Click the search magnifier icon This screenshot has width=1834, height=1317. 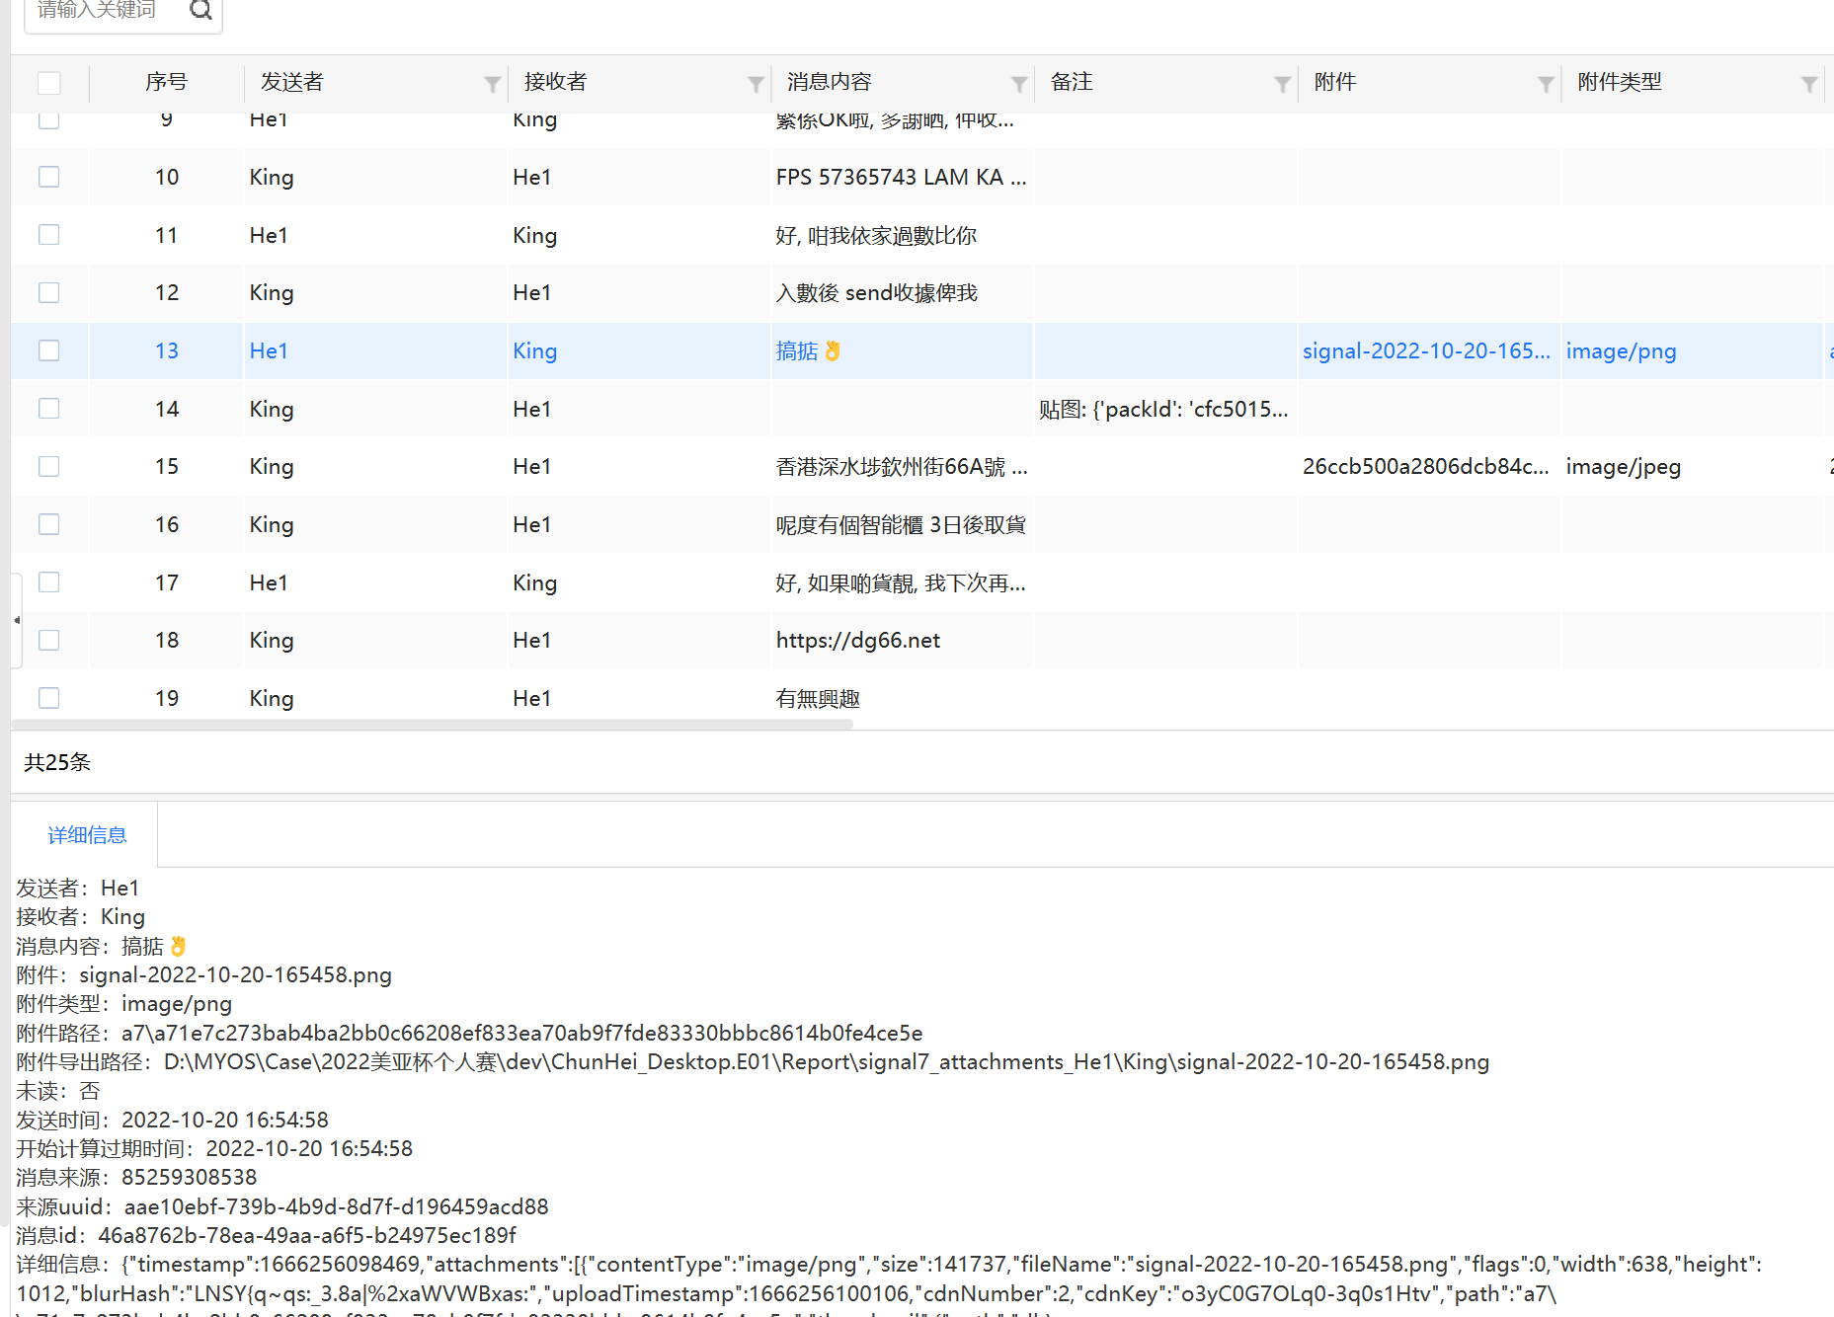(200, 10)
